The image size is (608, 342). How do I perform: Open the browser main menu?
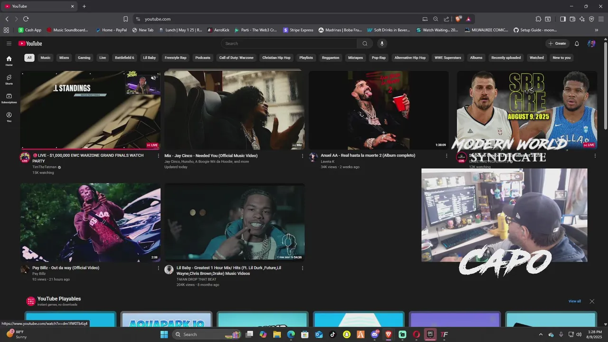coord(601,19)
